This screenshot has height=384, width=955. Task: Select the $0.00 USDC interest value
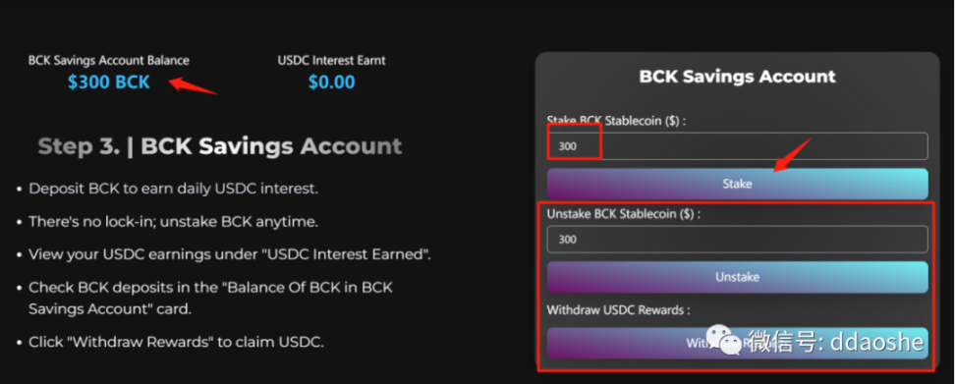pos(331,82)
